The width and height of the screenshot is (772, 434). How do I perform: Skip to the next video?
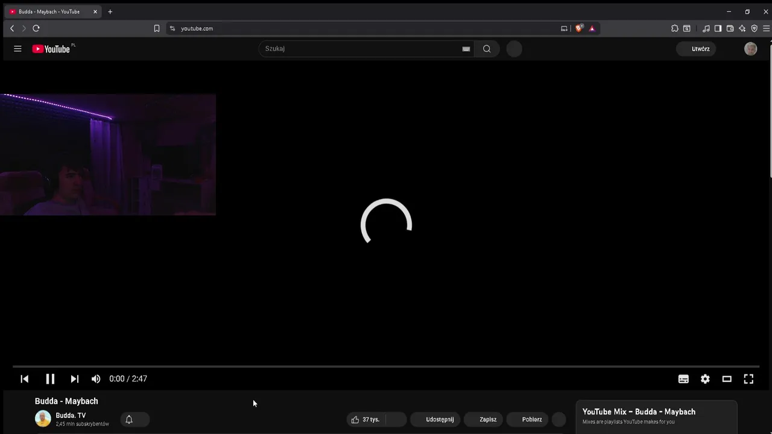coord(74,379)
